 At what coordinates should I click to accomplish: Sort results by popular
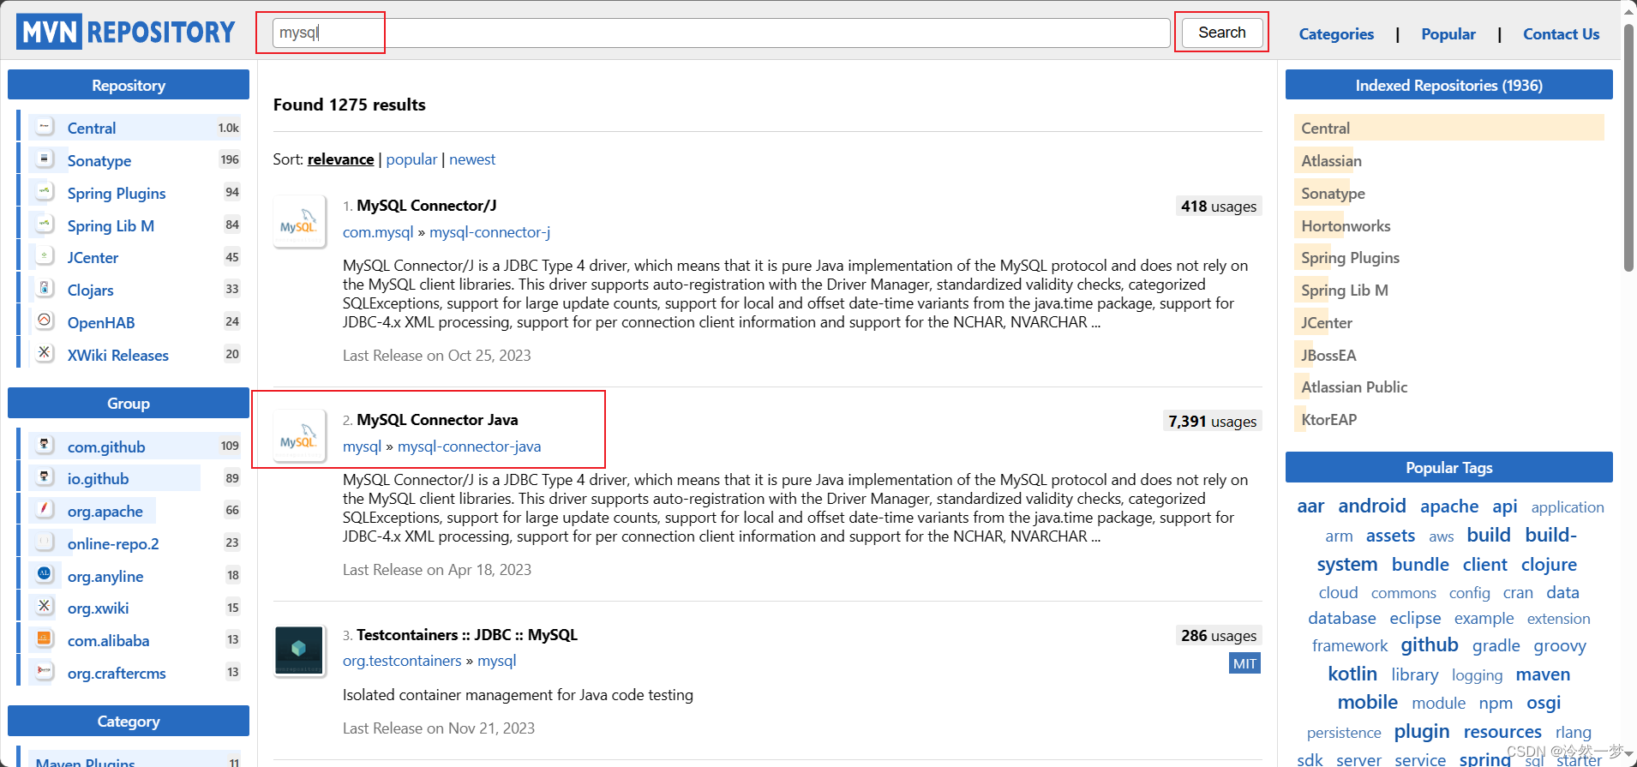click(411, 159)
